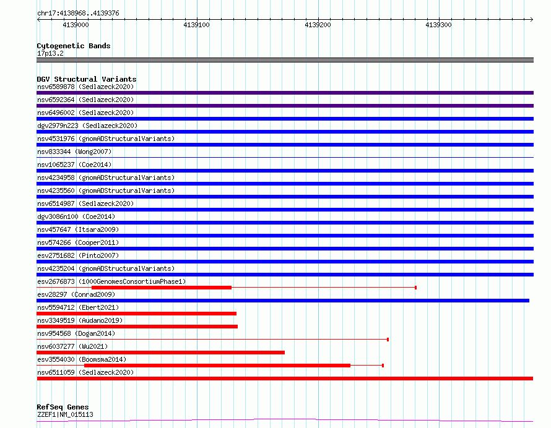
Task: Open variant nsv6511059 (Sedlazeck2020) label
Action: [x=85, y=372]
